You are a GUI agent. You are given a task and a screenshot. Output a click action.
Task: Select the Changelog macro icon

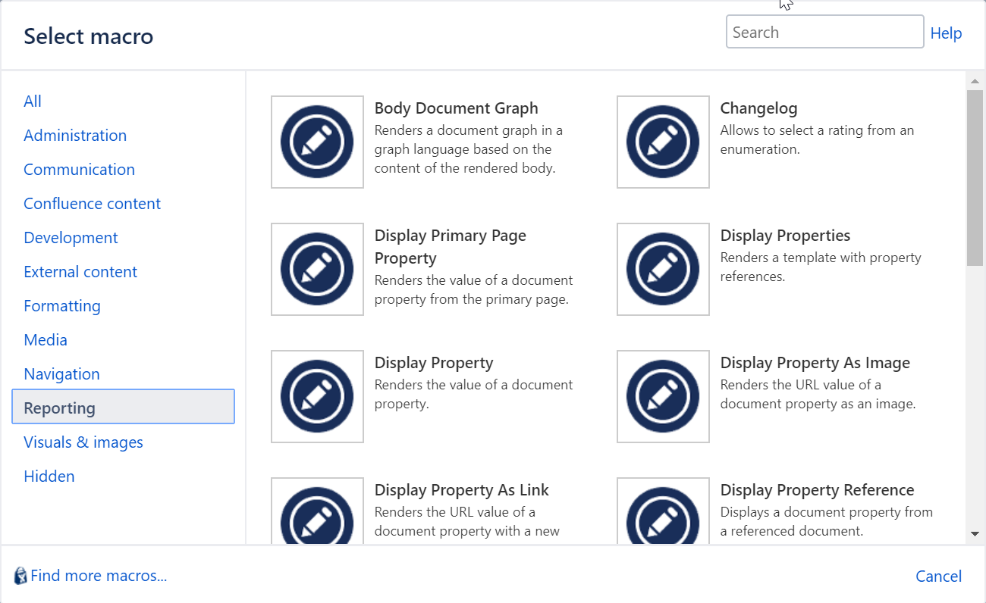pos(663,142)
